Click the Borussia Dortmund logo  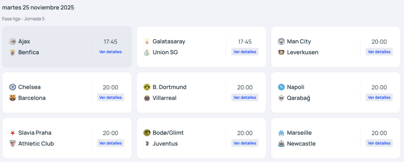147,87
